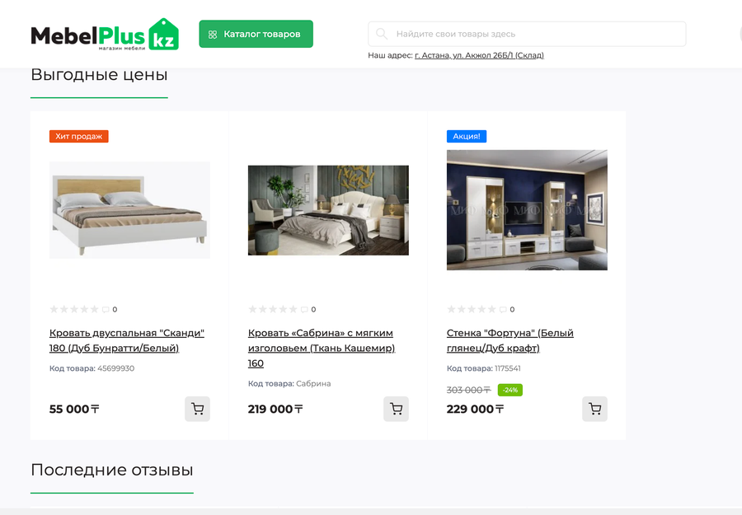Click comment icon under Сканди bed
The width and height of the screenshot is (742, 515).
106,310
